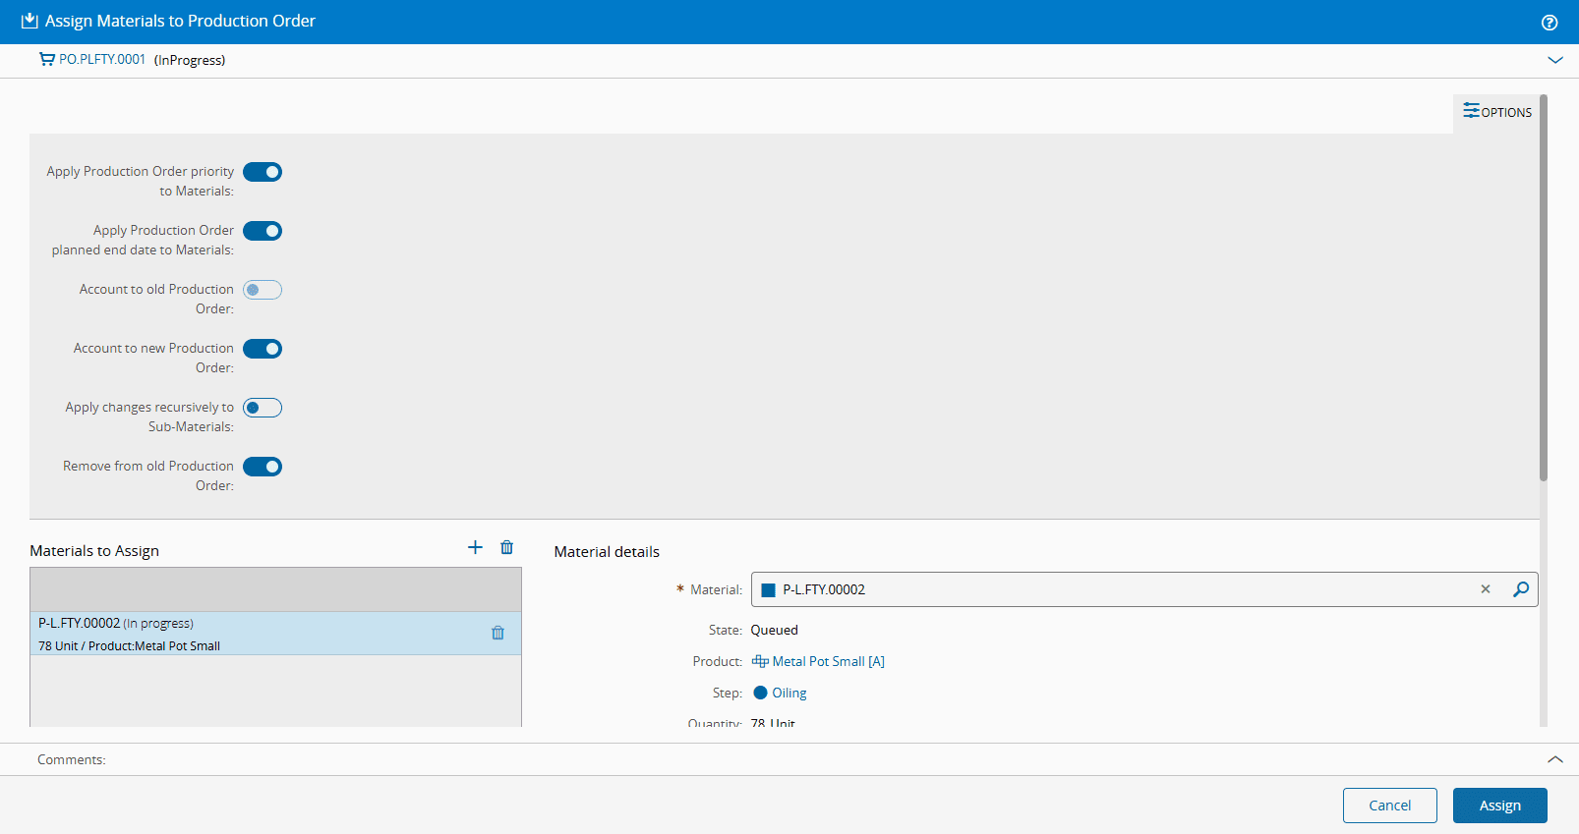The height and width of the screenshot is (834, 1579).
Task: Delete the P-L.FTY.00002 row via its trash icon
Action: coord(497,633)
